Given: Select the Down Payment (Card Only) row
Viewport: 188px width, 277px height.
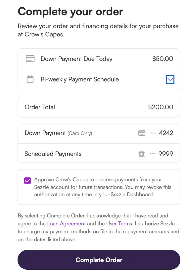Looking at the screenshot, I should click(99, 133).
